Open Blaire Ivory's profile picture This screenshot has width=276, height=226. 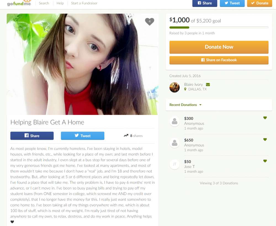(174, 87)
